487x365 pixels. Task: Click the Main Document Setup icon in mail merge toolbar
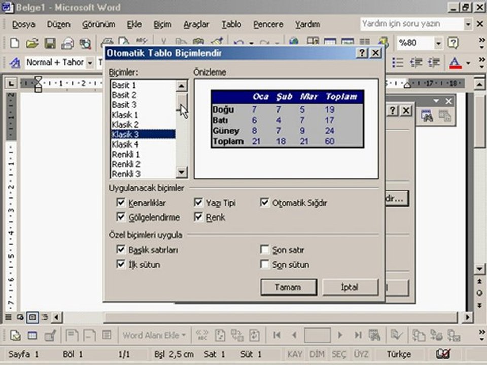click(15, 335)
